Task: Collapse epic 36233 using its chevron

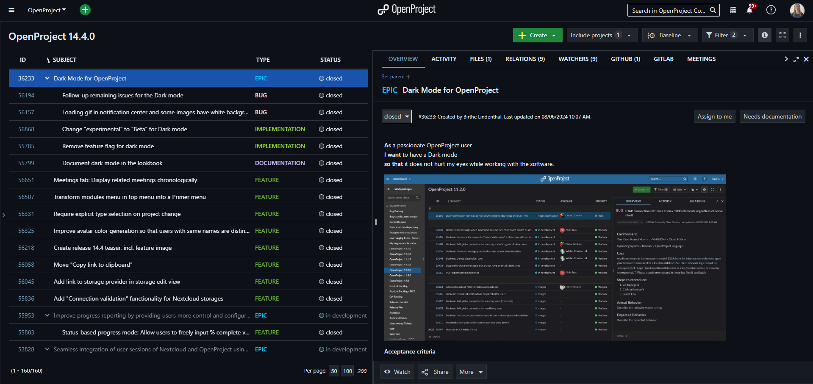Action: pyautogui.click(x=47, y=78)
